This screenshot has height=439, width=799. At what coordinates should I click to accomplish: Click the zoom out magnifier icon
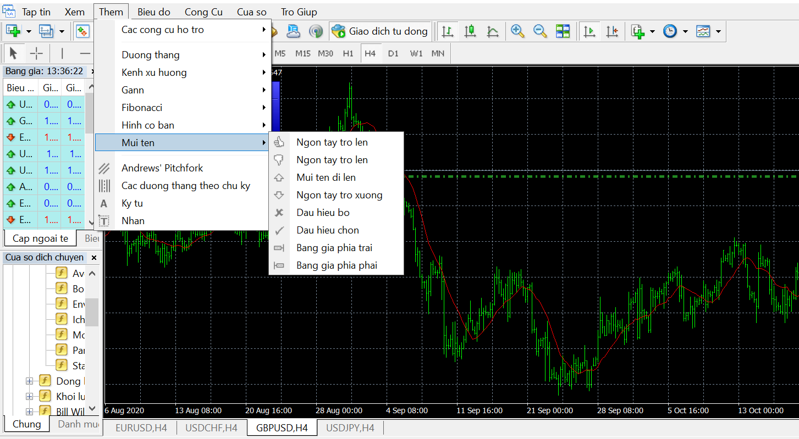tap(540, 31)
